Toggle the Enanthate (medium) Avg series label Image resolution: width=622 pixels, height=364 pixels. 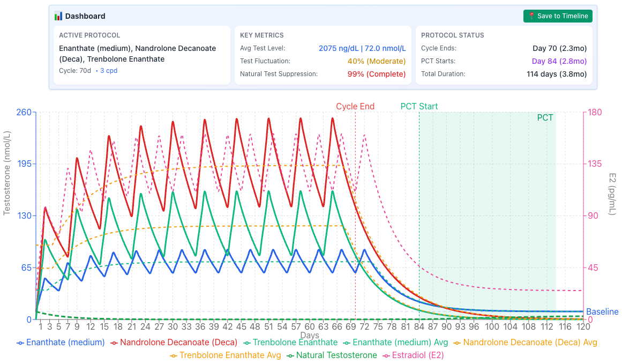[x=400, y=343]
